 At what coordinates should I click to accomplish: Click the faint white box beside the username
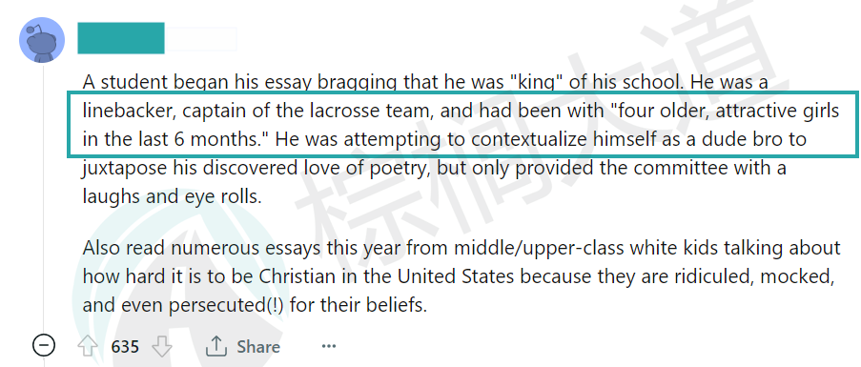click(200, 39)
